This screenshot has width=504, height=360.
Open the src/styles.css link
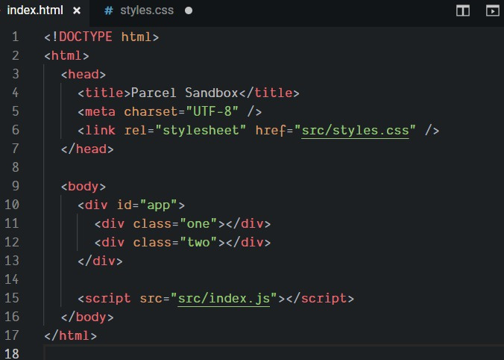(355, 131)
